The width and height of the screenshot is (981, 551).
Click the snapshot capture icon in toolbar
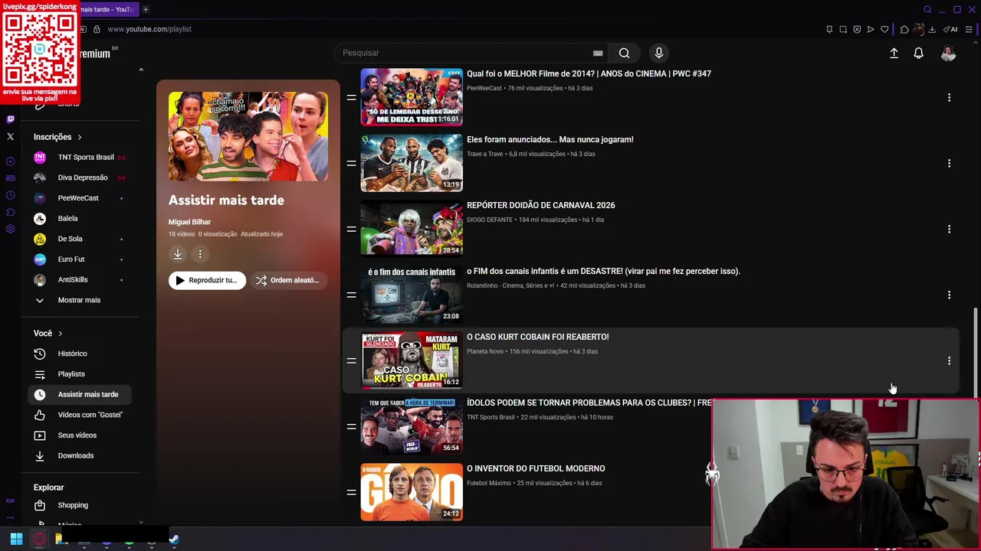pos(843,29)
